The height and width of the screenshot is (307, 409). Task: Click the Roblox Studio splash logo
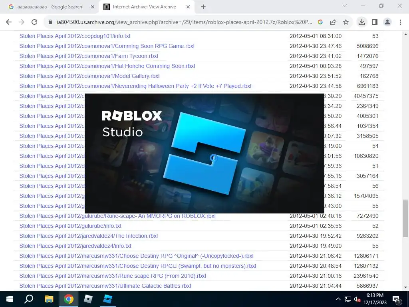pyautogui.click(x=204, y=153)
